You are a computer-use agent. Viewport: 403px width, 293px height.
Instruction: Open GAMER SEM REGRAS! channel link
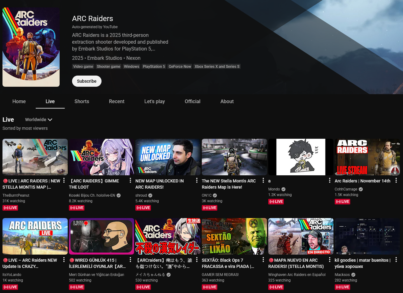(x=220, y=275)
